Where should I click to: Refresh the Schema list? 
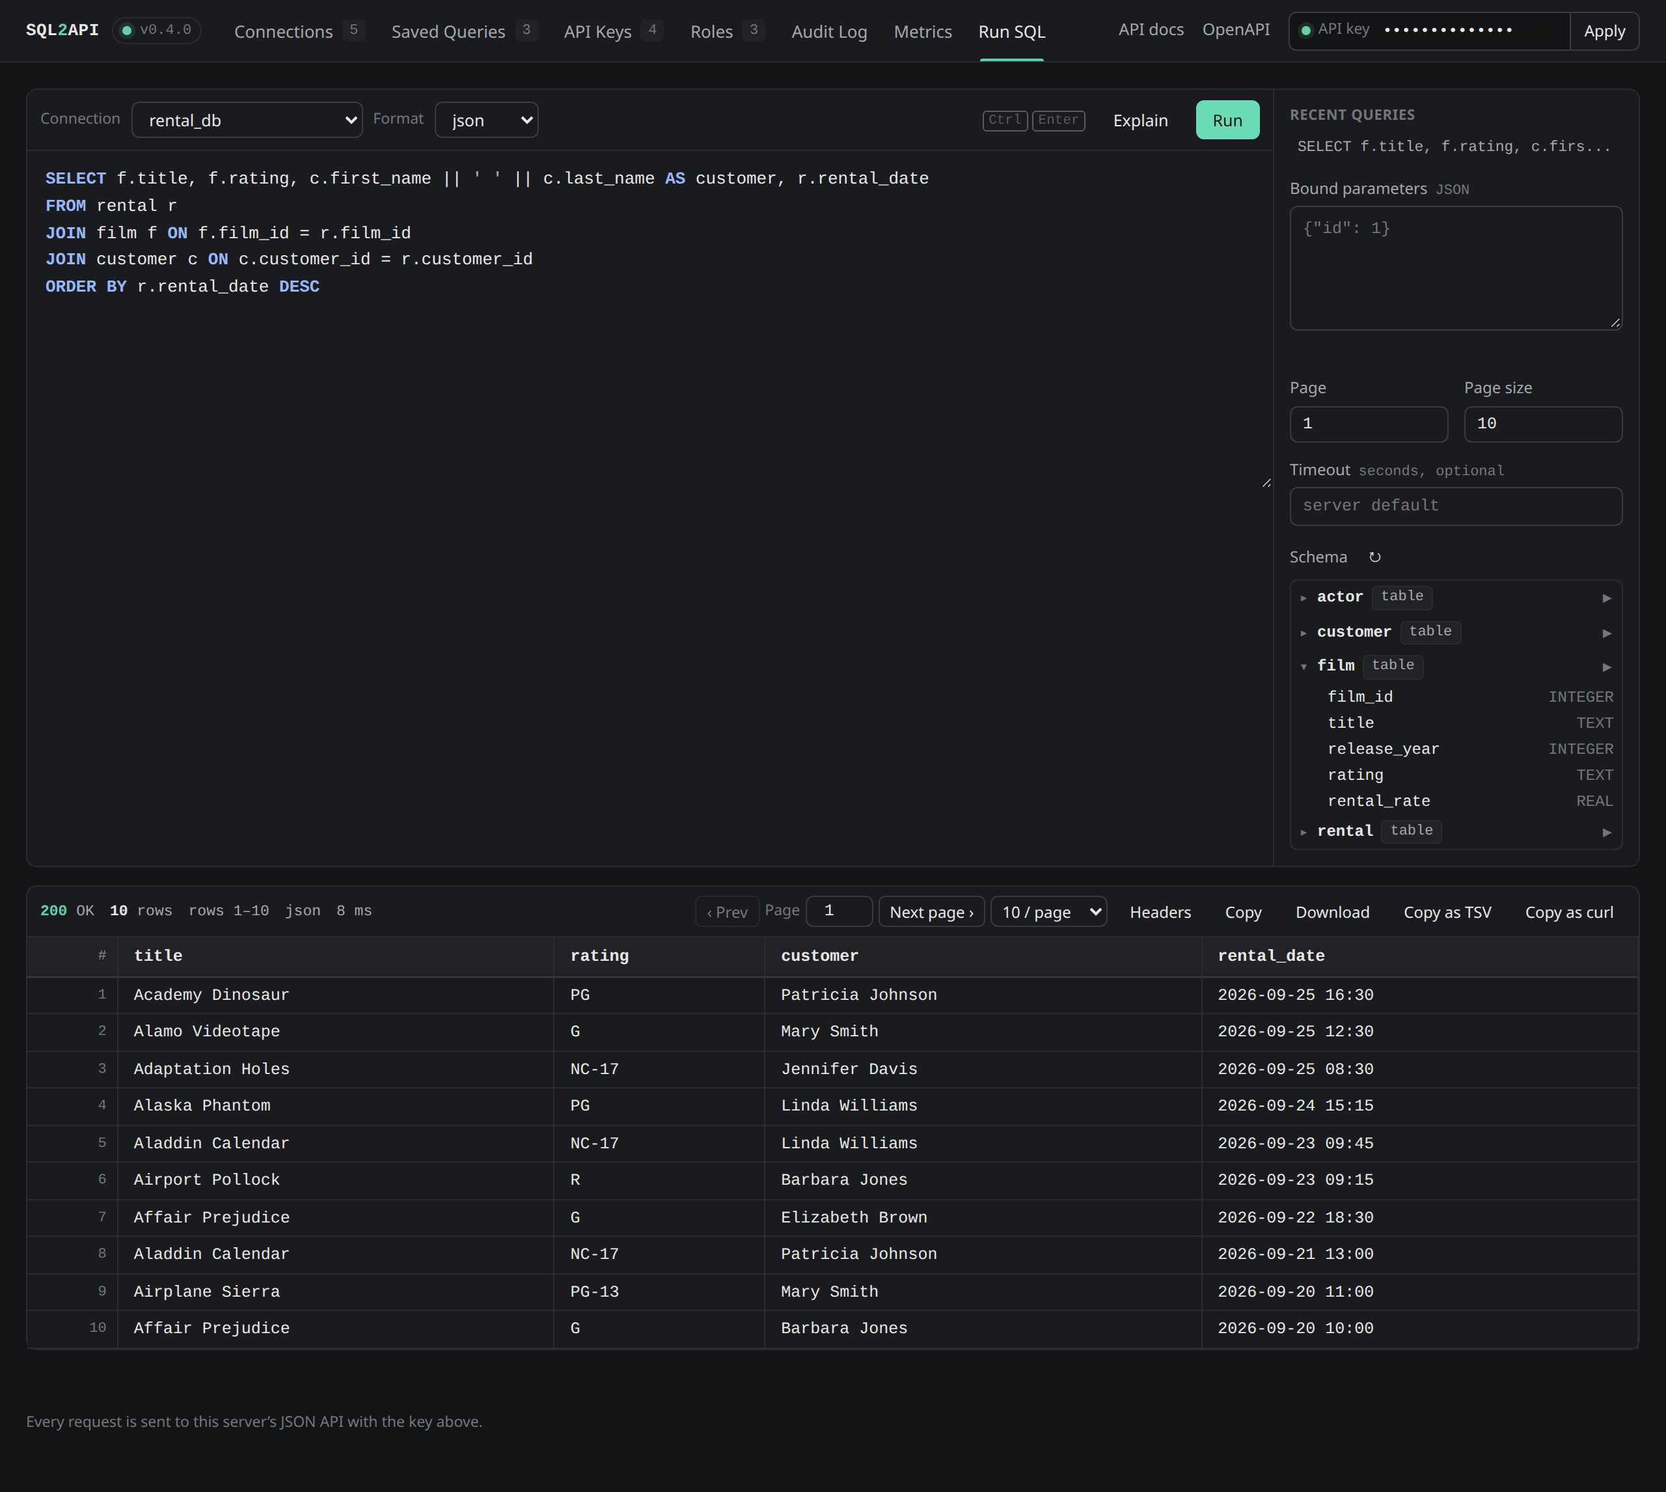click(x=1374, y=557)
